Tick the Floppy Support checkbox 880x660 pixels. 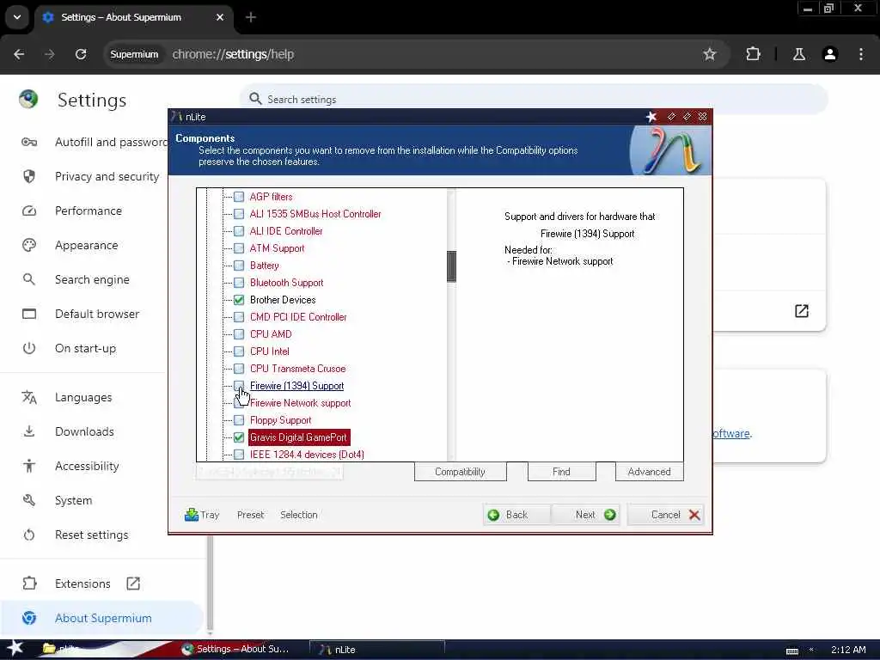point(239,420)
